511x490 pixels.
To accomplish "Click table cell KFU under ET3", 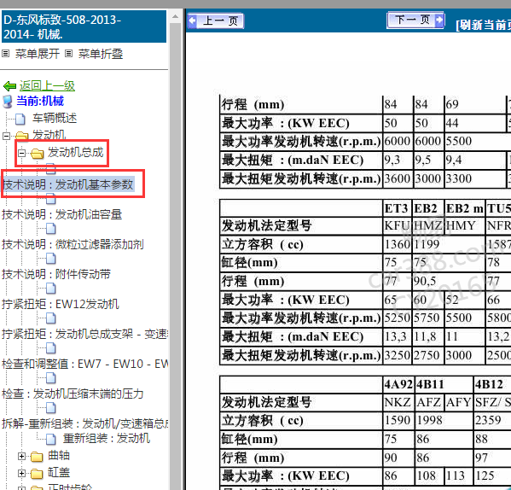I will [397, 225].
